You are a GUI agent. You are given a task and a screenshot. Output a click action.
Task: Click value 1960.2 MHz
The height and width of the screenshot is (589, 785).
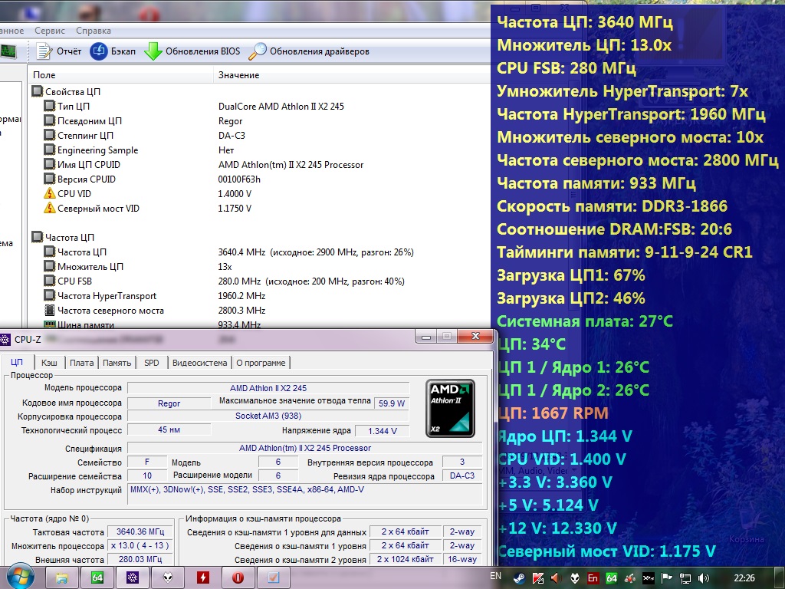click(x=241, y=295)
